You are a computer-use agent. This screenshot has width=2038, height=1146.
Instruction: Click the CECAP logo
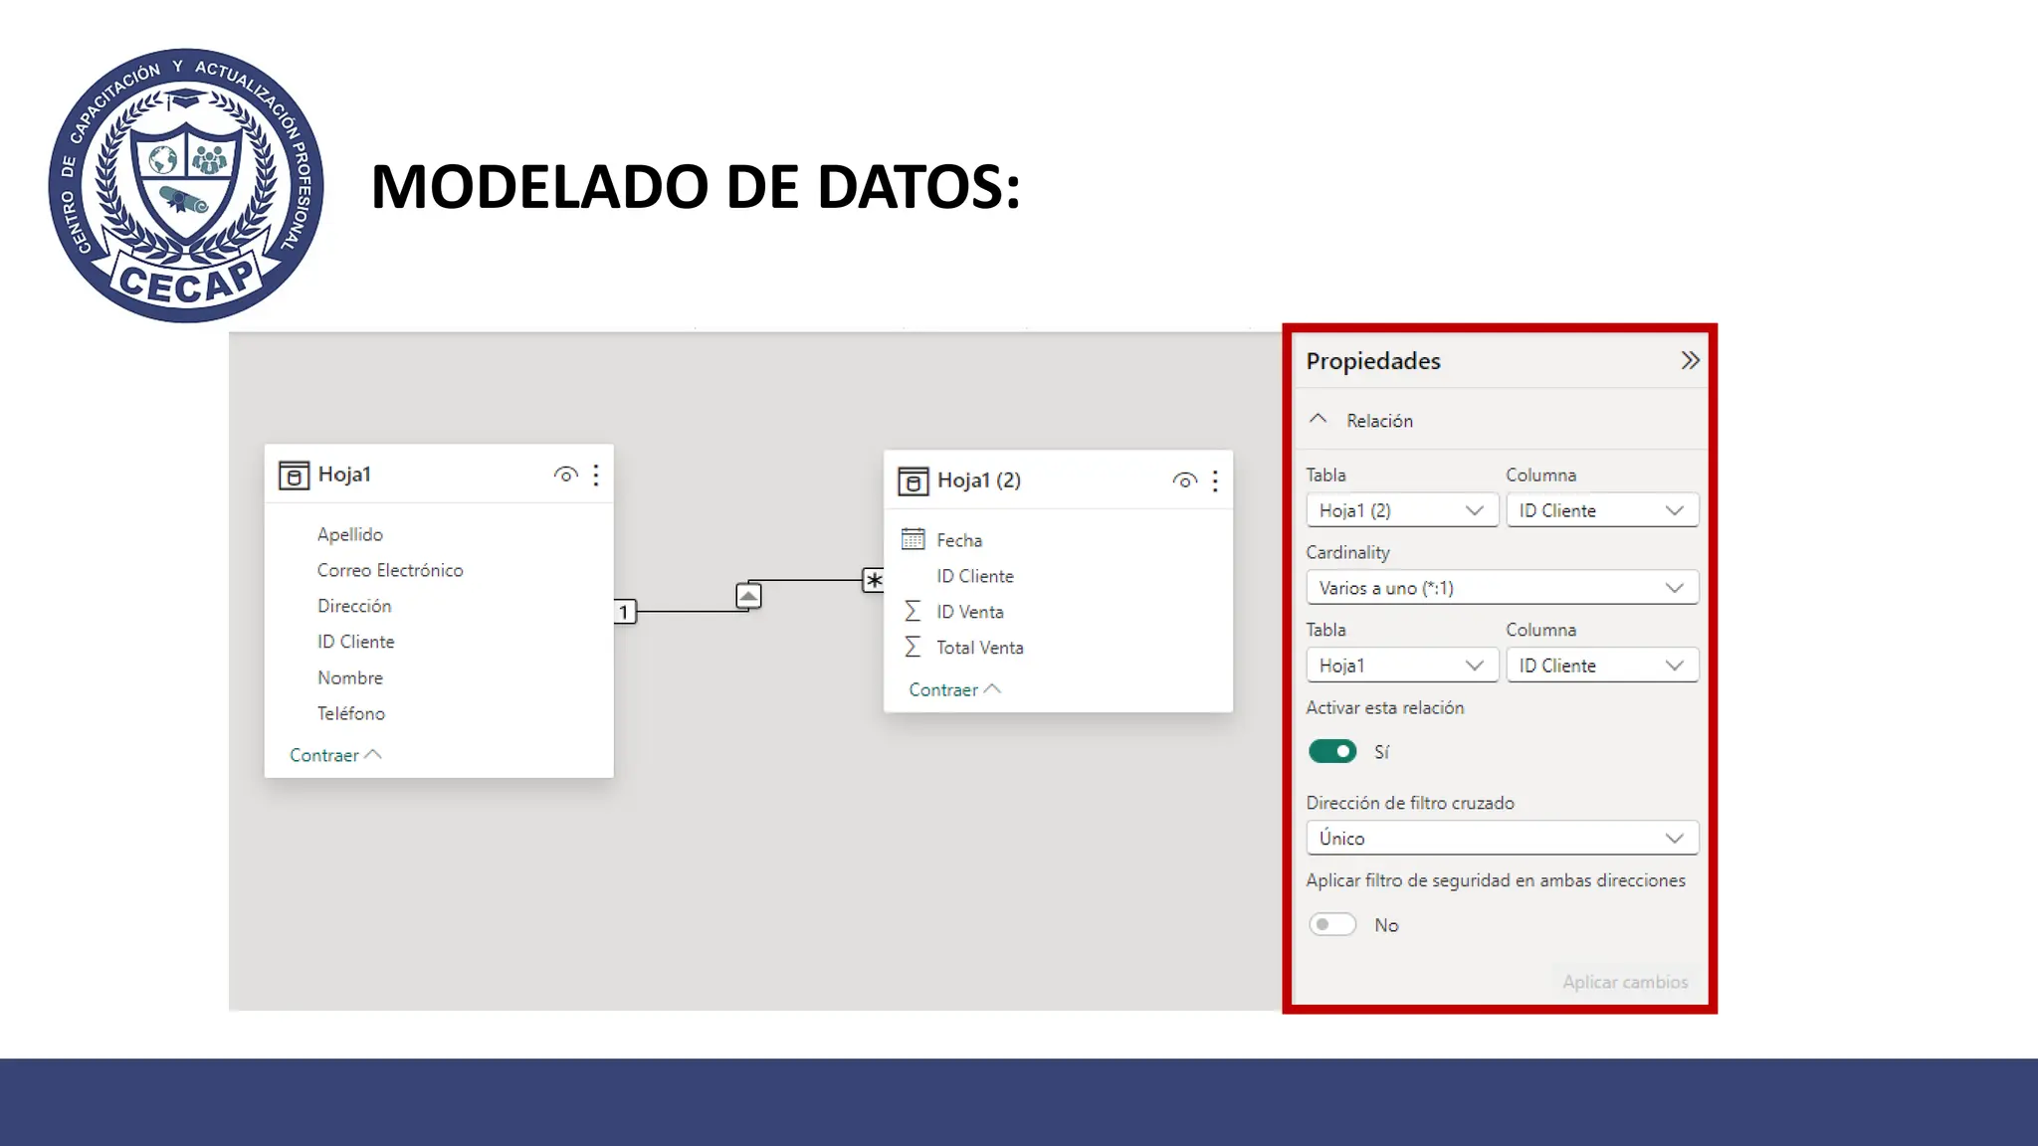(186, 185)
